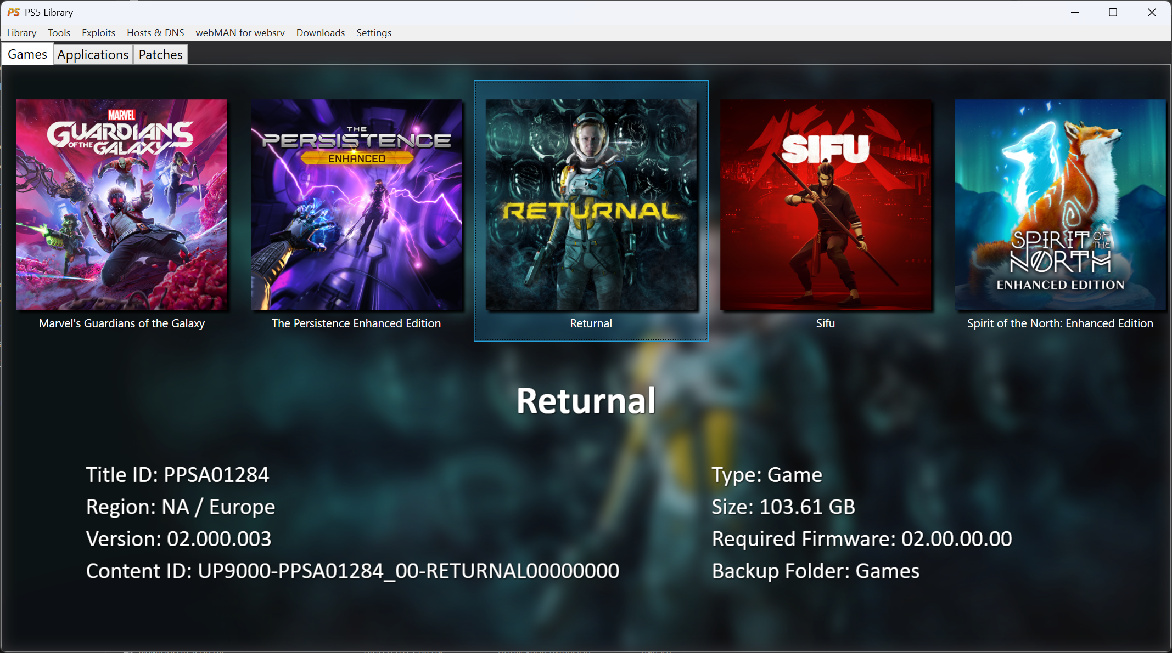Open the webMAN for websrv menu
This screenshot has height=653, width=1172.
[x=240, y=33]
